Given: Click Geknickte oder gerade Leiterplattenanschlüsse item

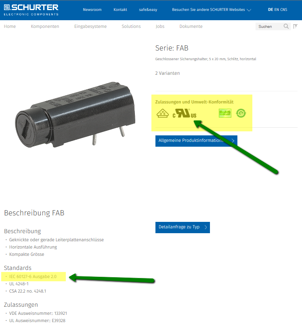Looking at the screenshot, I should pos(57,240).
